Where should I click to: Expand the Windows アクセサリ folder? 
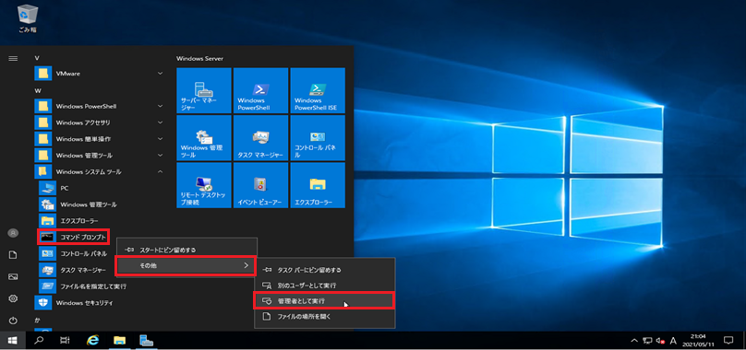[100, 122]
